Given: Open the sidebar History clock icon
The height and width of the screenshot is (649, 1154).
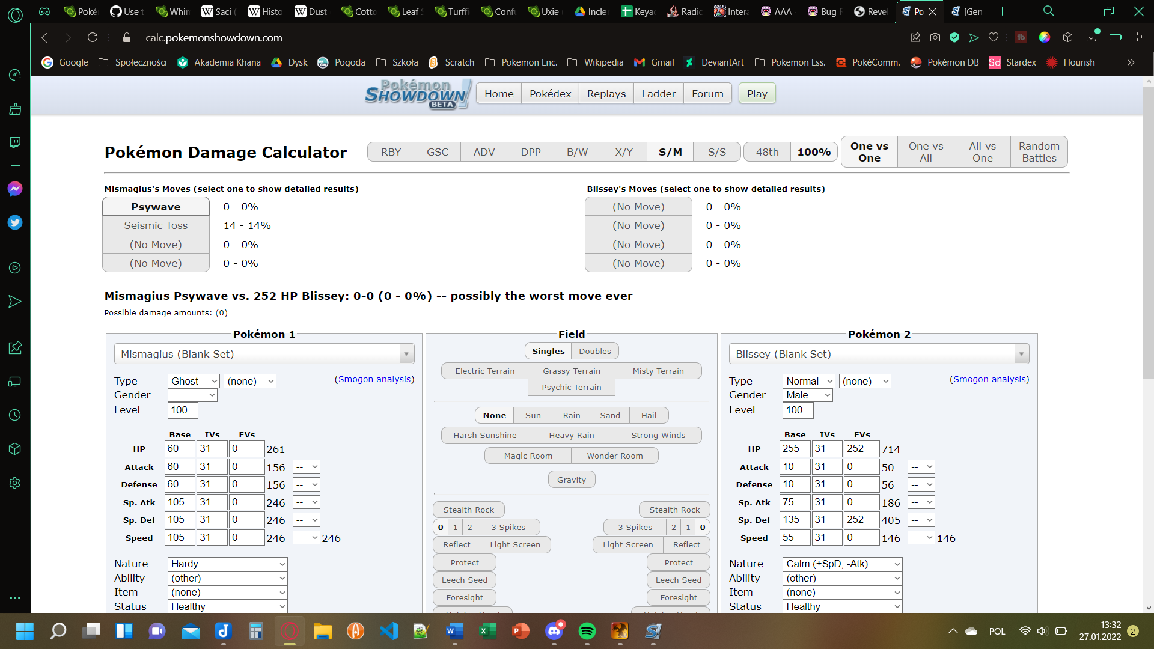Looking at the screenshot, I should tap(15, 415).
